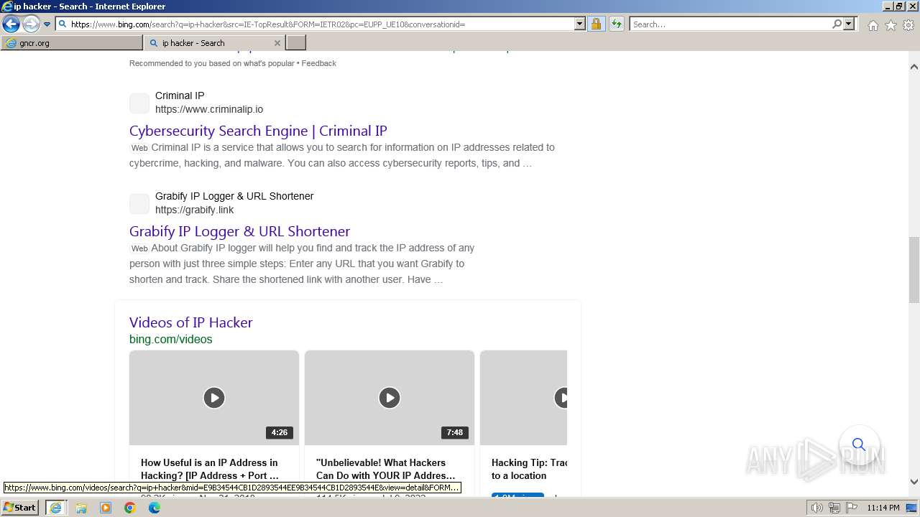Close the ip hacker - Search tab

pyautogui.click(x=277, y=43)
